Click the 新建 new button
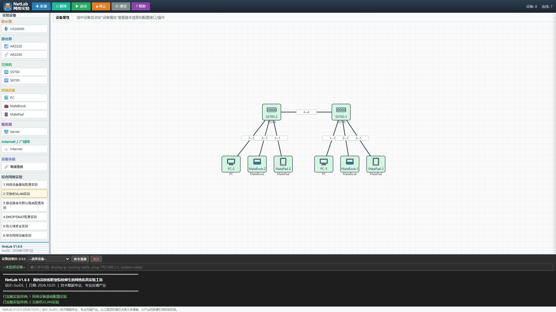Image resolution: width=556 pixels, height=312 pixels. tap(41, 6)
